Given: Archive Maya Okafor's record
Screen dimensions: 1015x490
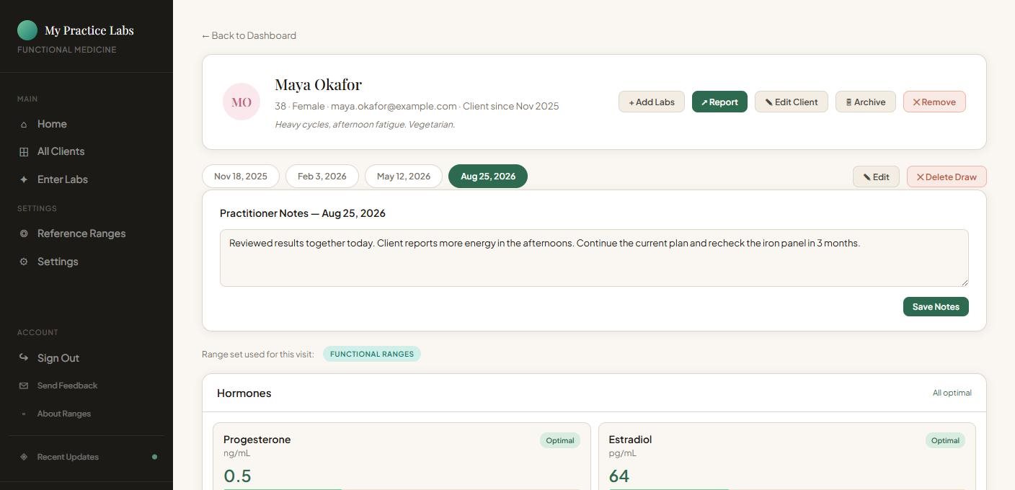Looking at the screenshot, I should click(x=866, y=102).
